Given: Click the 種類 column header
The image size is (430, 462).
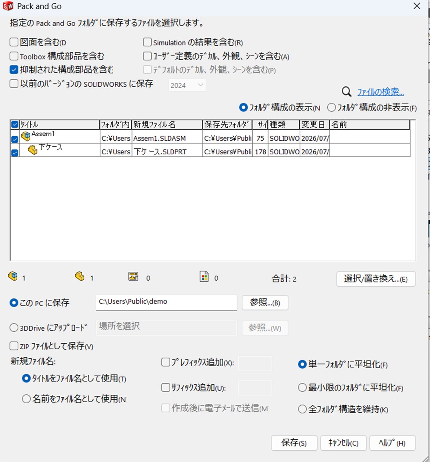Looking at the screenshot, I should [284, 124].
